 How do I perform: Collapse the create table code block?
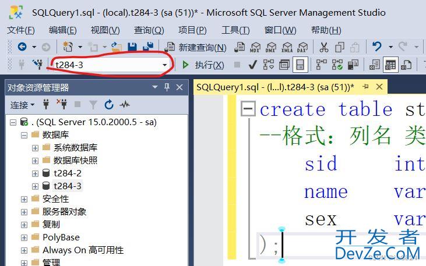click(x=248, y=109)
